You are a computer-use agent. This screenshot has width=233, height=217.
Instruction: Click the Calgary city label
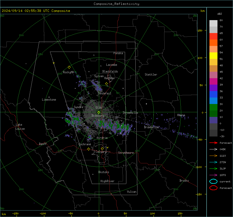tap(101, 152)
